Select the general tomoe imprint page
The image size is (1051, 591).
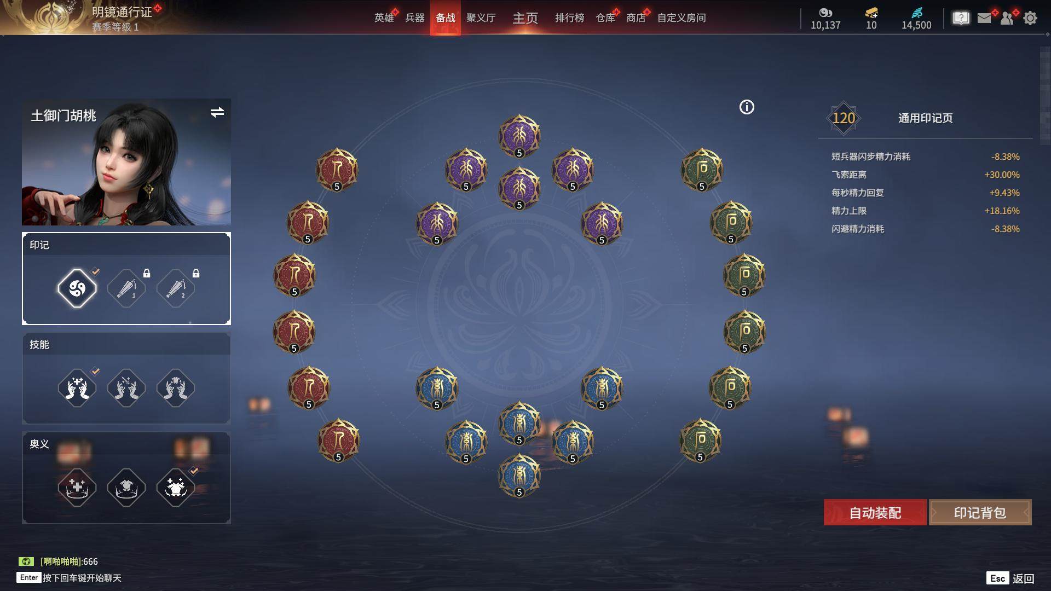[77, 288]
